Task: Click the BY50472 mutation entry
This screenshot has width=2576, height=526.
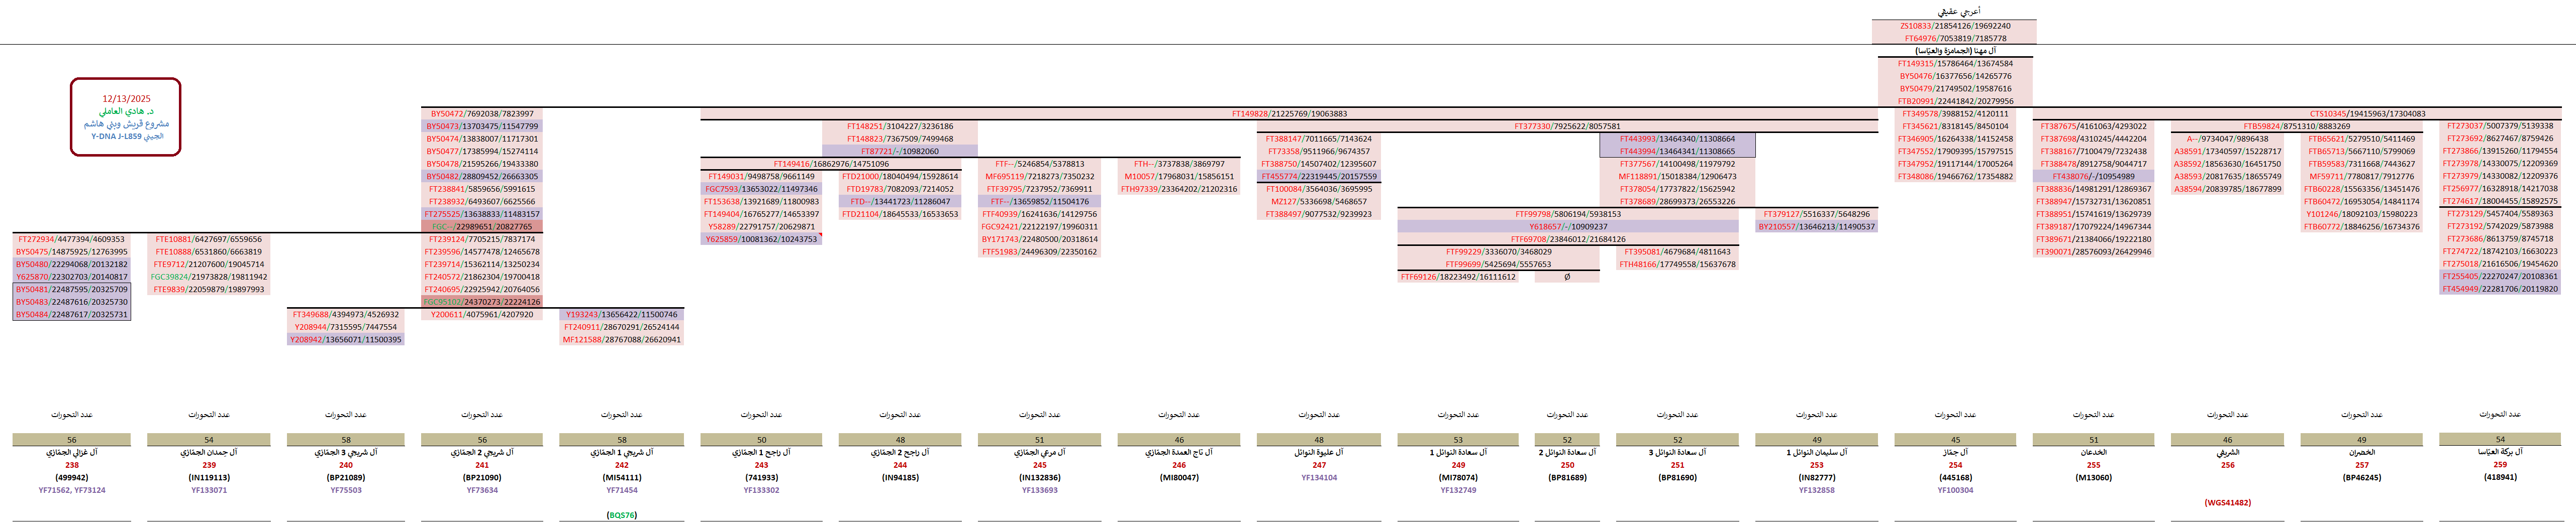Action: [x=481, y=114]
